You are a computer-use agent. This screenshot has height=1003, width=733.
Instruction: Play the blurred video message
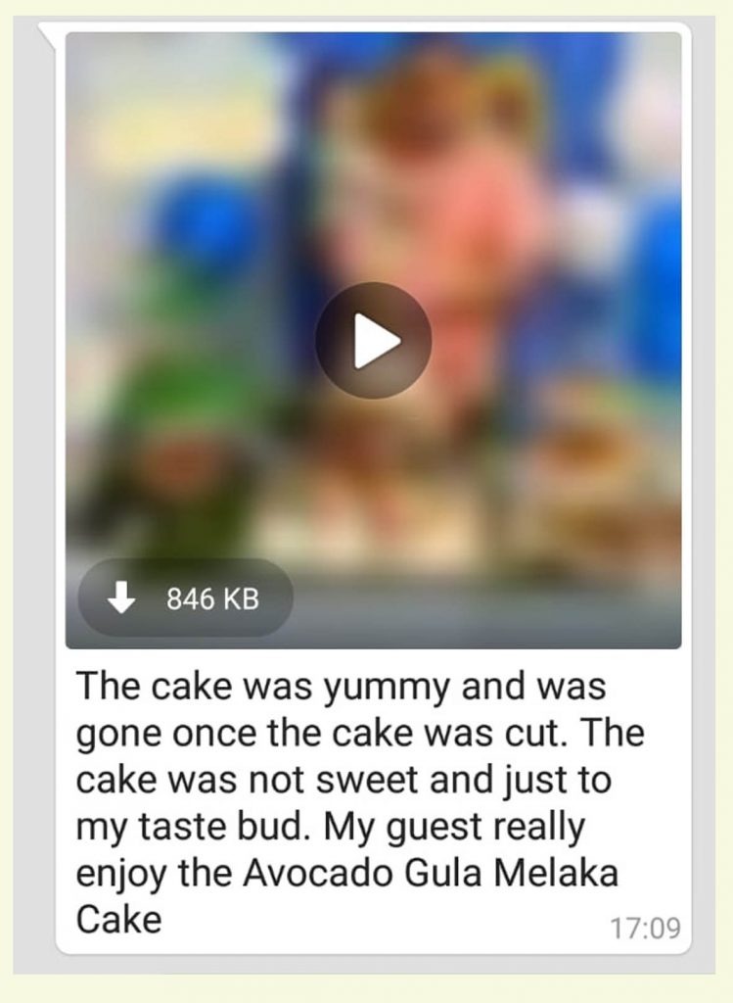pyautogui.click(x=373, y=340)
